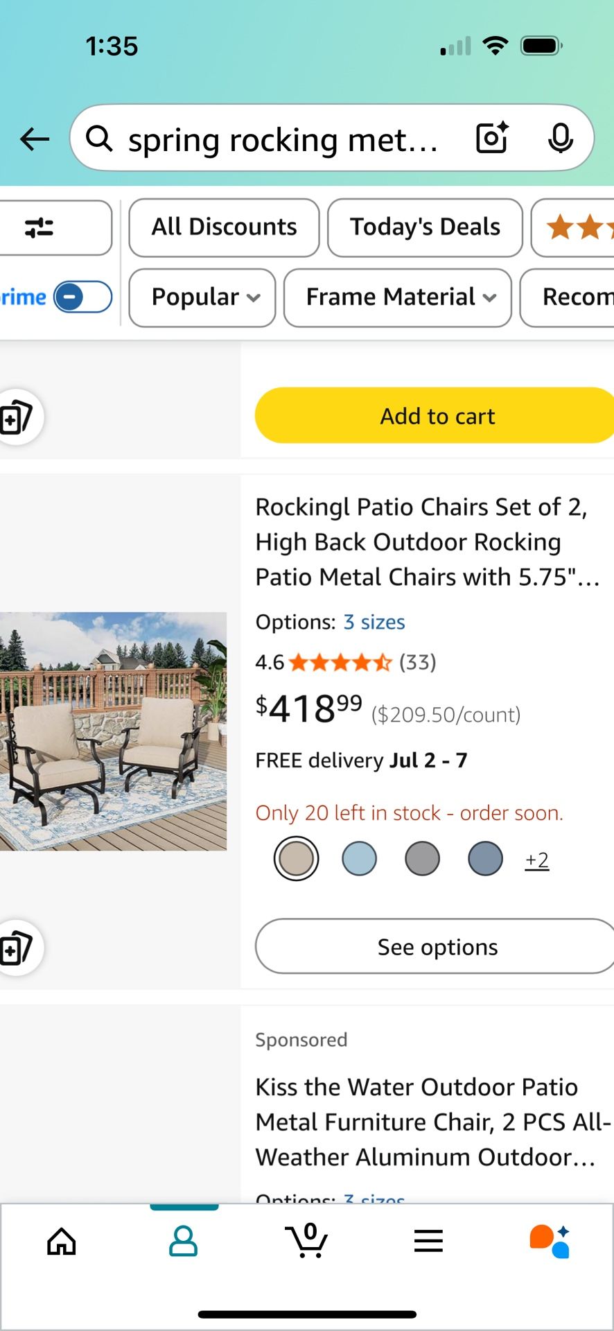Disable the Prime filter toggle
This screenshot has width=614, height=1331.
click(82, 297)
